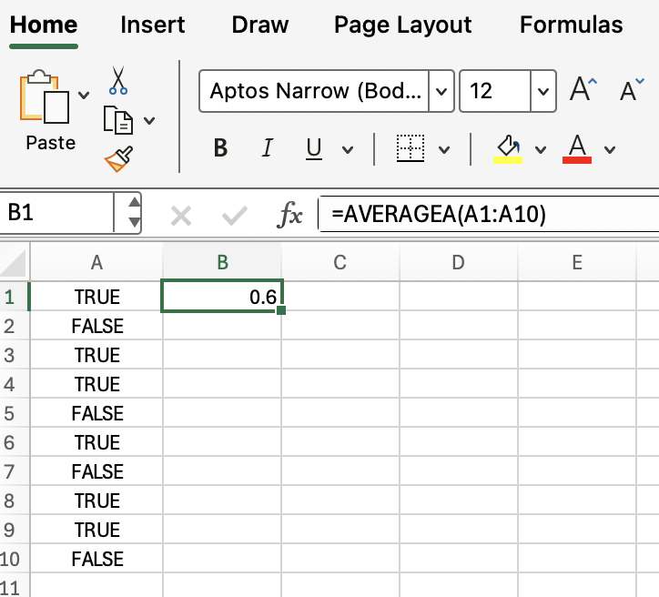Open the Draw tab
The image size is (659, 597).
click(x=260, y=25)
